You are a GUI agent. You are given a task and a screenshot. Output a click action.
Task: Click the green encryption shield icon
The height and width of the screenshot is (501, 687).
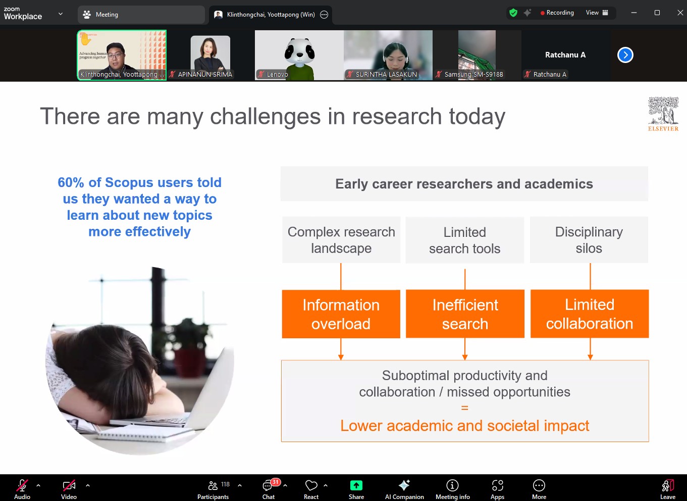pos(513,13)
